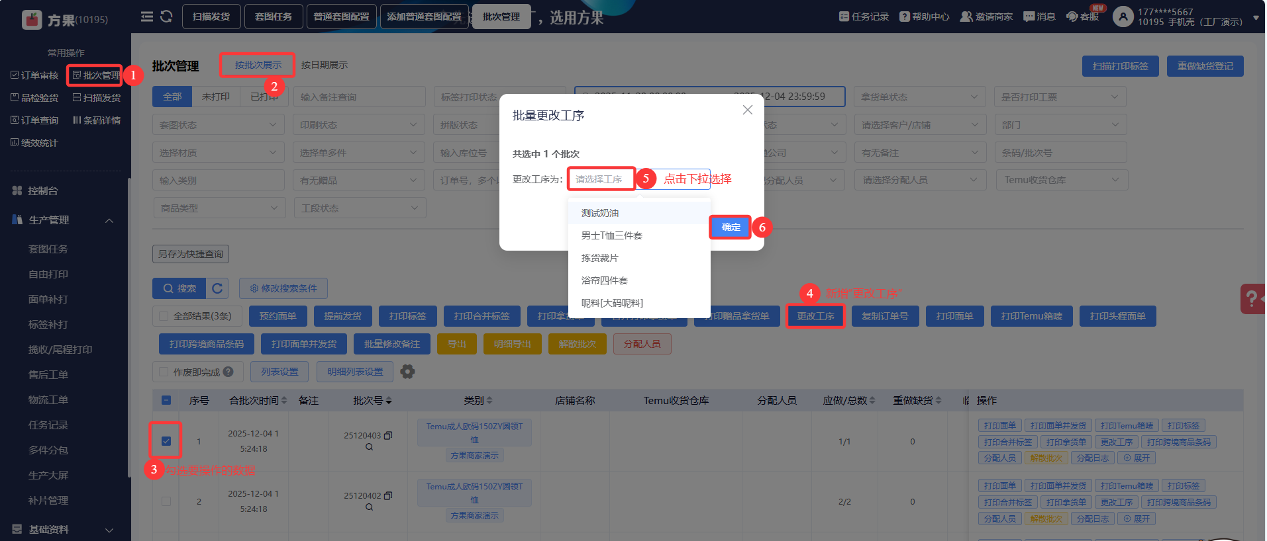
Task: Copy batch number 25120403
Action: pos(388,435)
